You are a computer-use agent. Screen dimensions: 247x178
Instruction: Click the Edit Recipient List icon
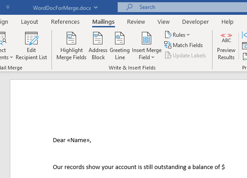point(31,39)
